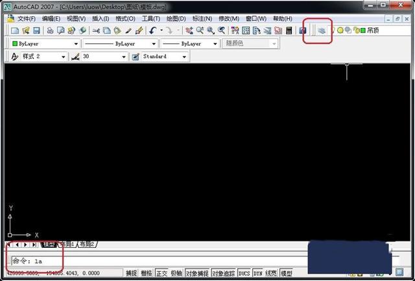Switch to the 布局1 layout tab
Image resolution: width=415 pixels, height=281 pixels.
67,244
